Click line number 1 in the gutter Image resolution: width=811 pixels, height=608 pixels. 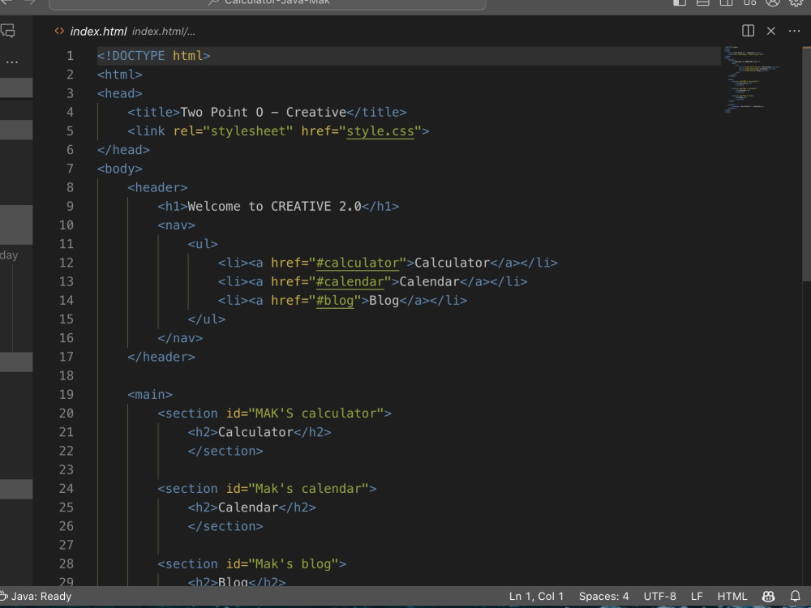pos(70,56)
